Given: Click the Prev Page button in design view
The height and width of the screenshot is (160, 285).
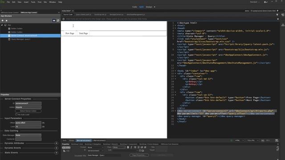Looking at the screenshot, I should pos(70,33).
